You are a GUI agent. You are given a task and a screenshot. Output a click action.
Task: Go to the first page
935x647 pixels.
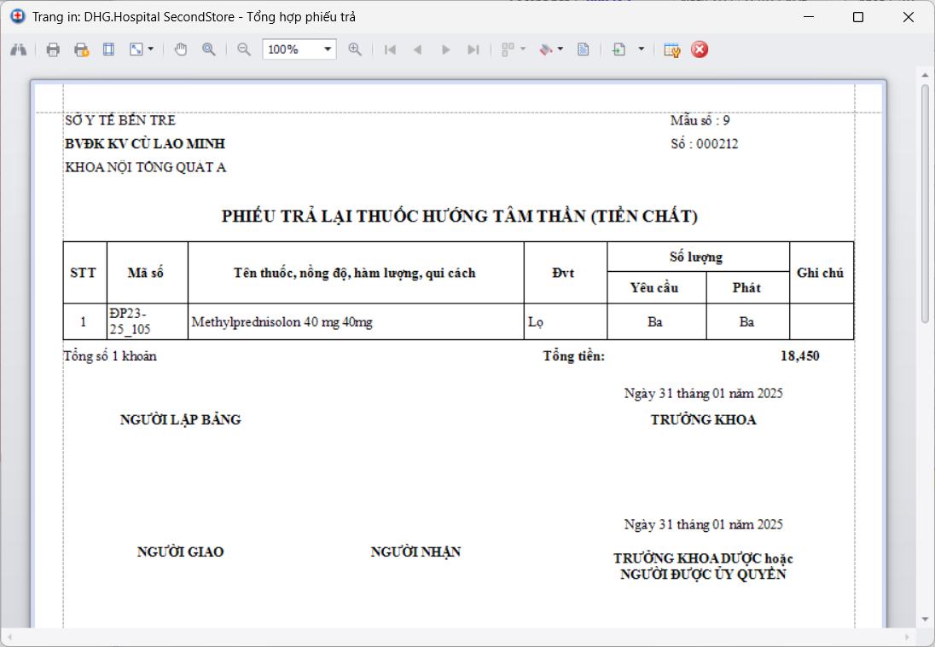[x=390, y=49]
